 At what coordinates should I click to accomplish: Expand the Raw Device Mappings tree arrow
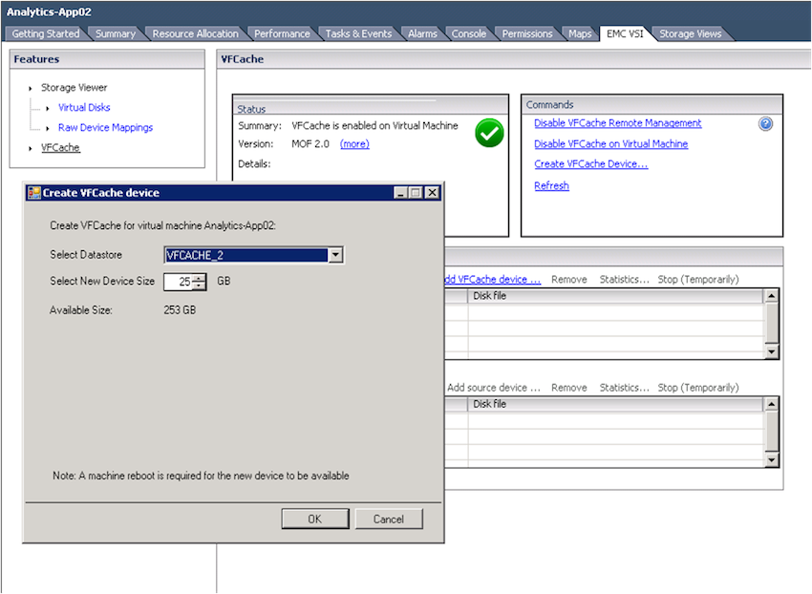pyautogui.click(x=48, y=128)
